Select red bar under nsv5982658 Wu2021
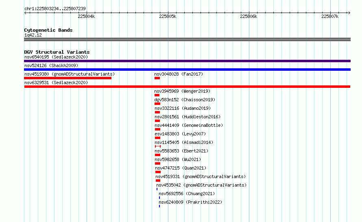362x222 pixels. point(158,163)
